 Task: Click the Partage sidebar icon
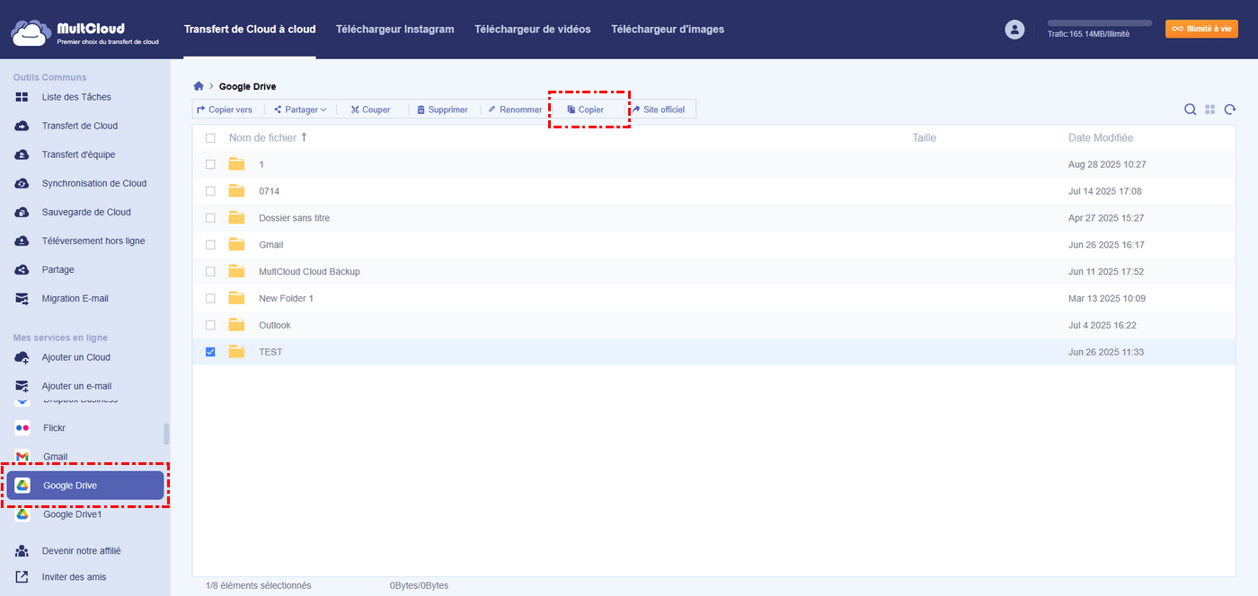pyautogui.click(x=22, y=269)
